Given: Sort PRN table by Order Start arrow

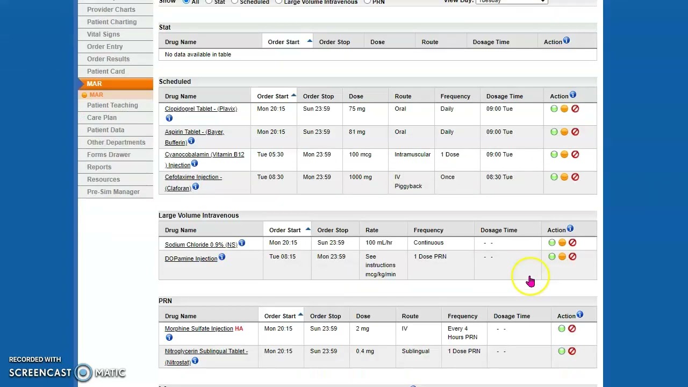Looking at the screenshot, I should tap(300, 315).
